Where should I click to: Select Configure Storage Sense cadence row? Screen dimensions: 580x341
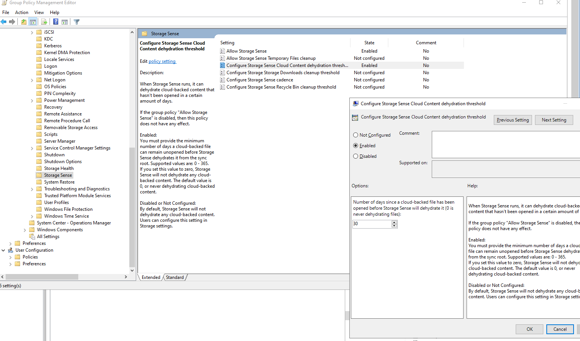[342, 80]
